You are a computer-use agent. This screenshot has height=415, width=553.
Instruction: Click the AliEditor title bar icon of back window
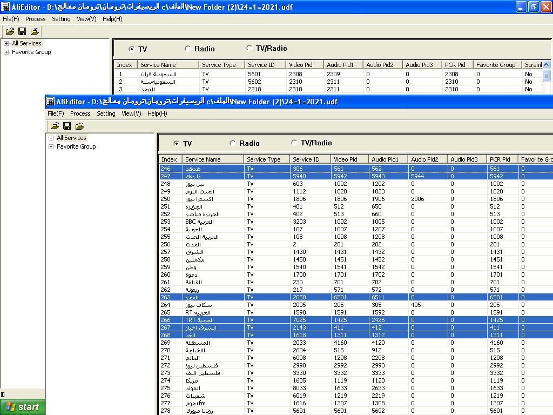coord(5,7)
